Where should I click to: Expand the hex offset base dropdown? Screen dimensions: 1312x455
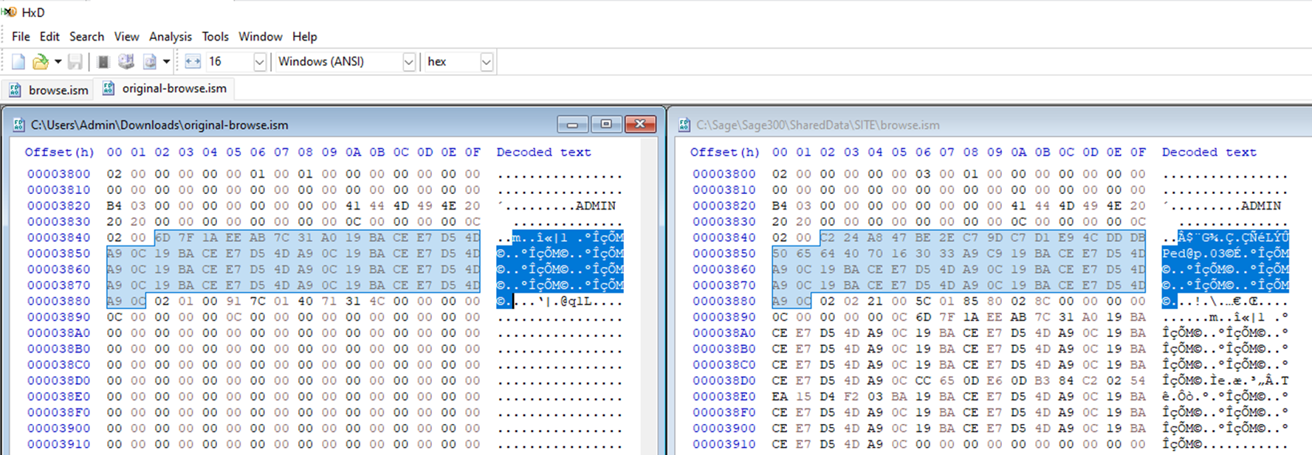tap(486, 62)
